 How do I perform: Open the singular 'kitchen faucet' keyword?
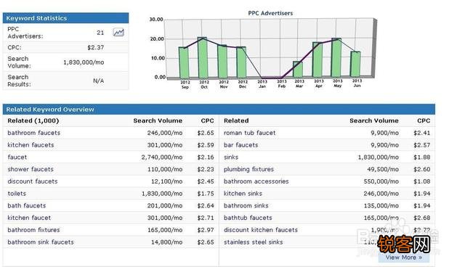tap(29, 218)
